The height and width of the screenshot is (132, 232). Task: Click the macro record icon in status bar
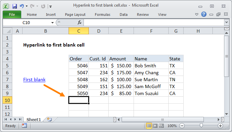coord(24,126)
